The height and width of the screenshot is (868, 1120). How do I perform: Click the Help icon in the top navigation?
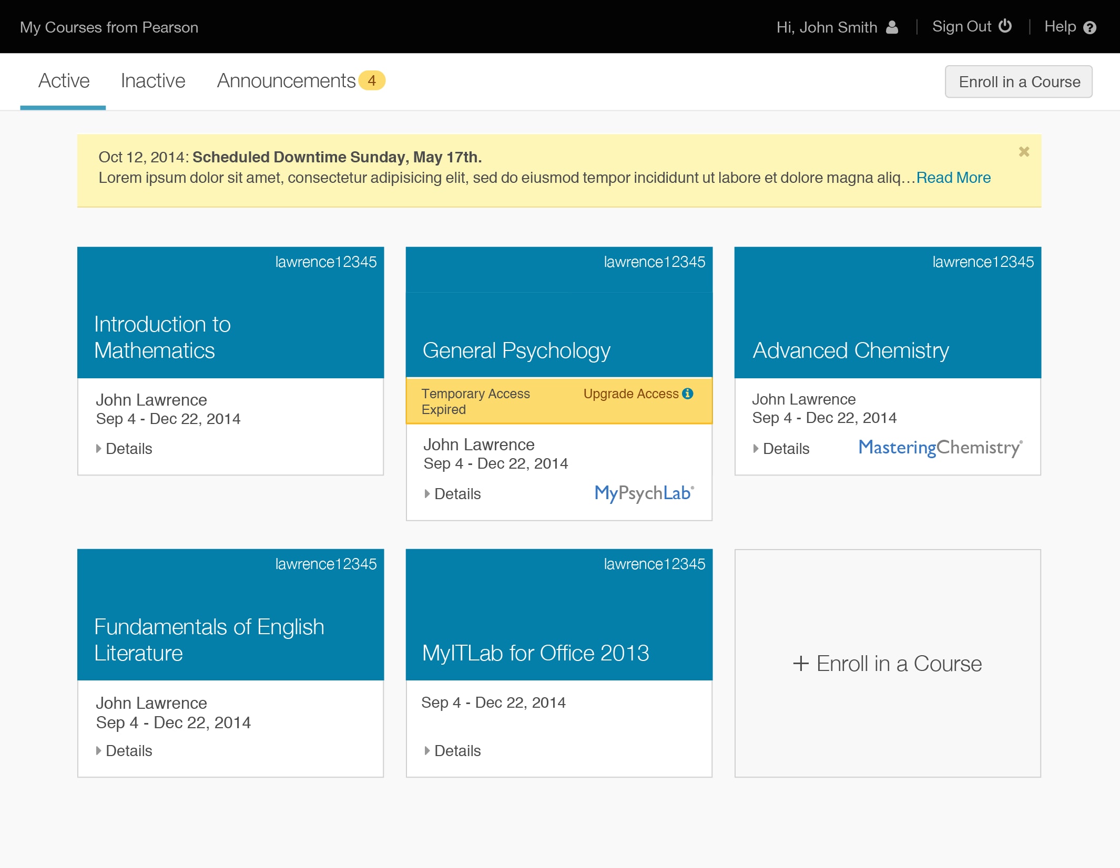pos(1091,26)
